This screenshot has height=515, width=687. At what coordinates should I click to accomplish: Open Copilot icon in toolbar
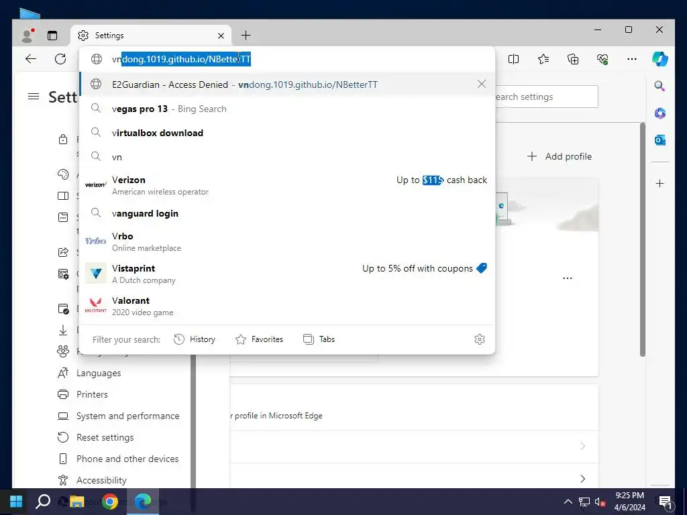click(660, 59)
